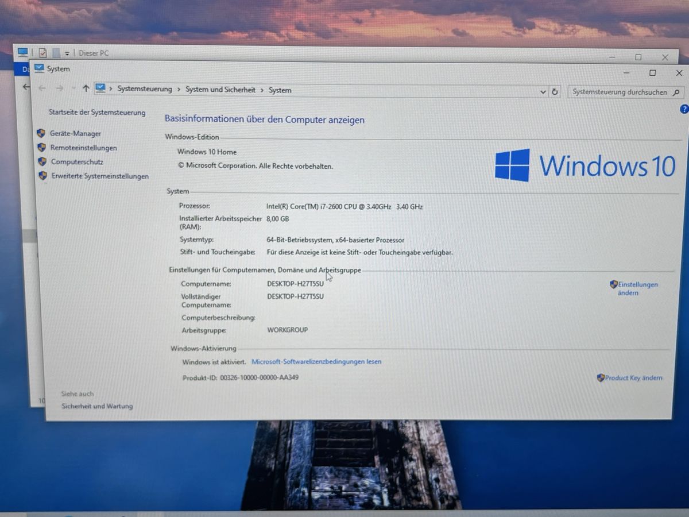Click the Remoteeinstellungen shield icon

coord(41,148)
